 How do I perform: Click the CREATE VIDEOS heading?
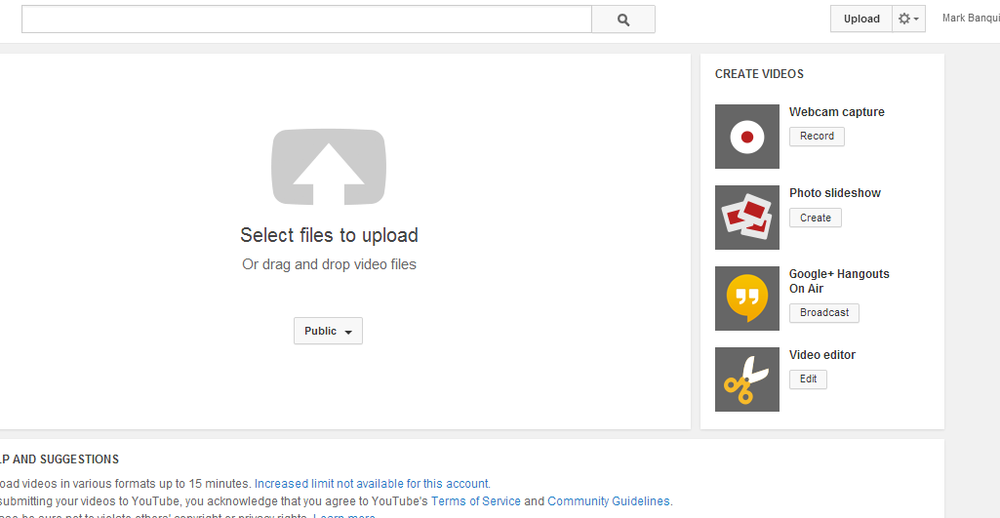click(x=759, y=74)
